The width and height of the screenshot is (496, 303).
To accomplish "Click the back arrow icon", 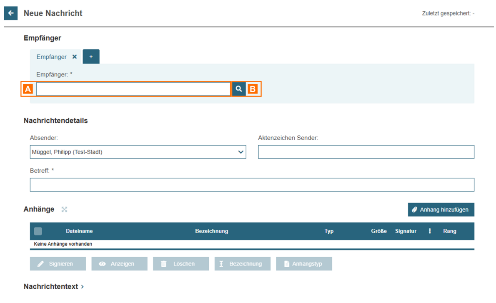I will pyautogui.click(x=11, y=13).
